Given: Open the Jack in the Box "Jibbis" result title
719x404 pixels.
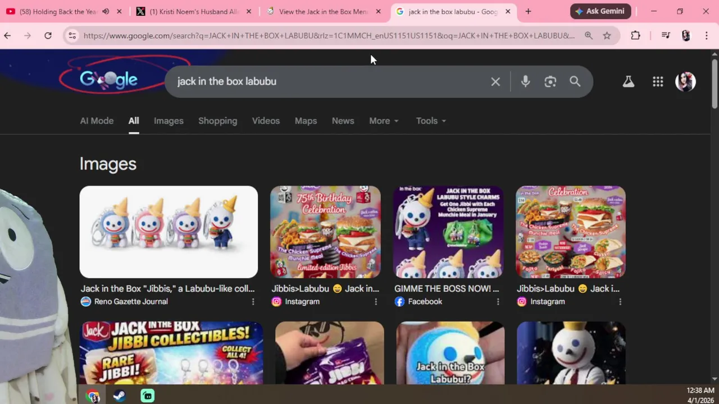Looking at the screenshot, I should coord(167,288).
